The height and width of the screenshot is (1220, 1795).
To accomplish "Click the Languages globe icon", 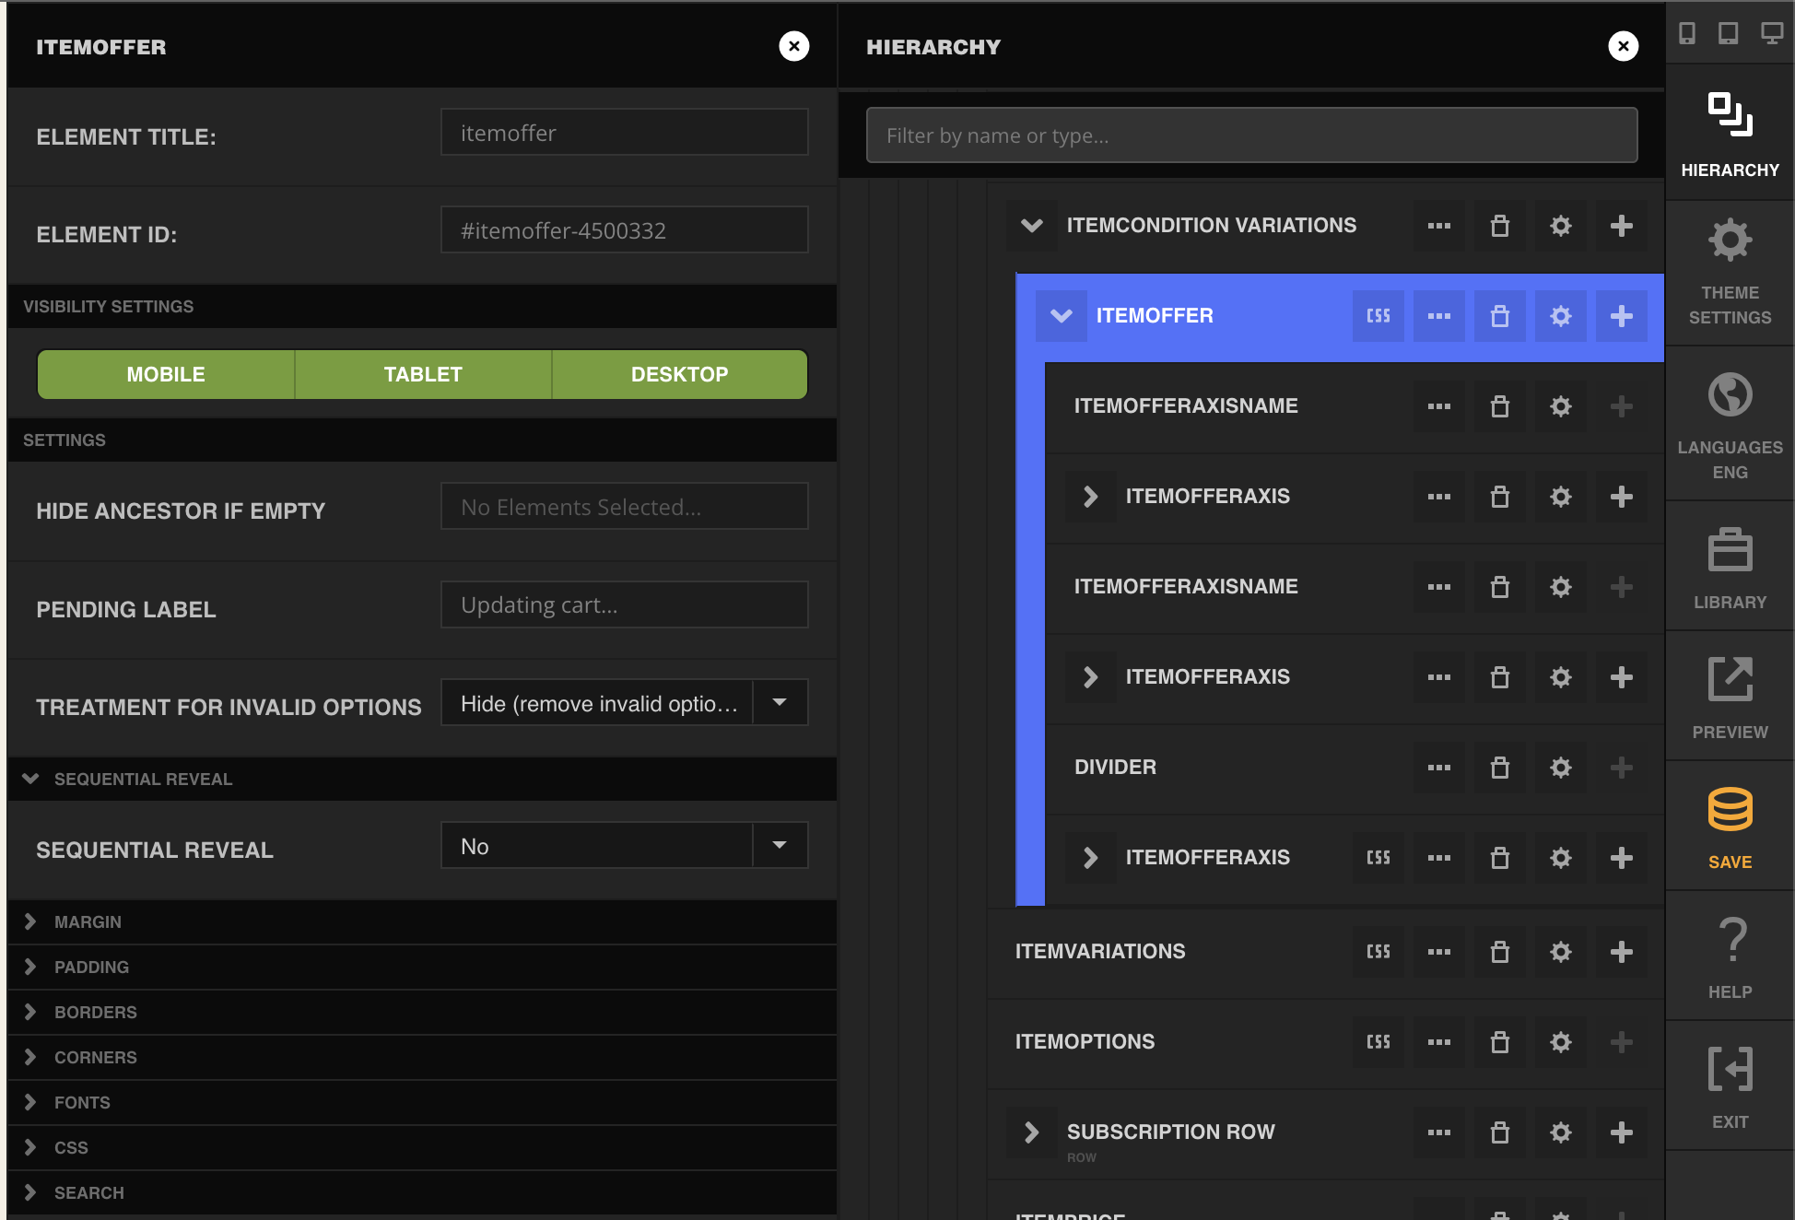I will tap(1730, 395).
